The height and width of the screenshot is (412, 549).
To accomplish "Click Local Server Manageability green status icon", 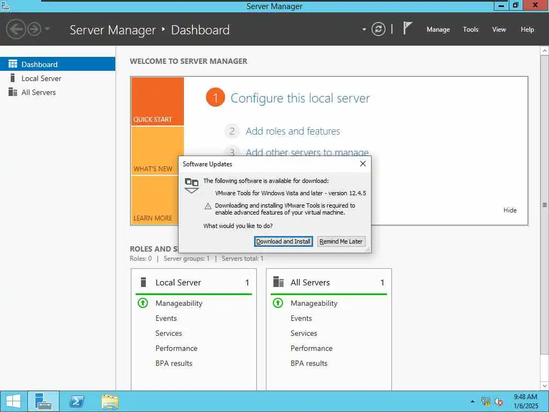I will [x=143, y=303].
